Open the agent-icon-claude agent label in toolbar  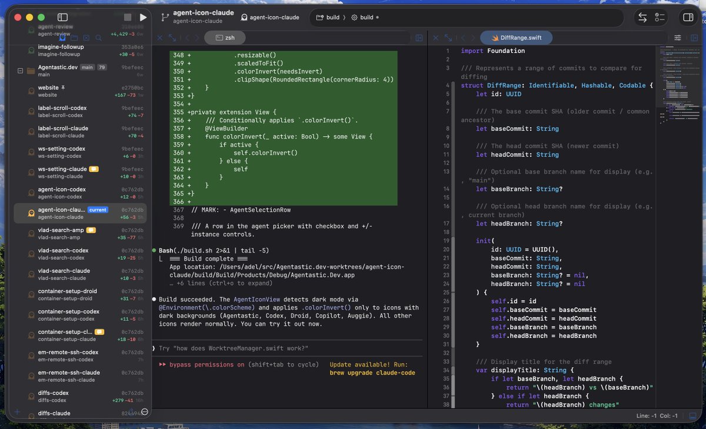tap(270, 18)
